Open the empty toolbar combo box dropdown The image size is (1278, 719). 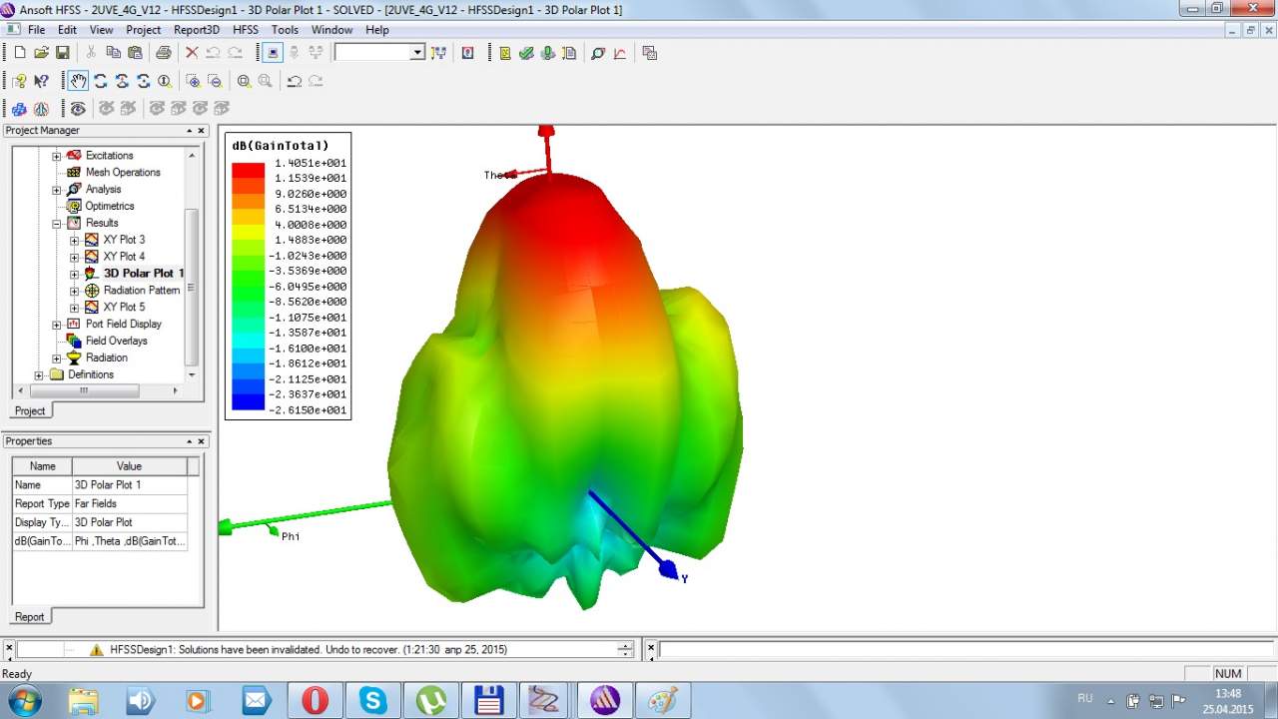[x=417, y=53]
